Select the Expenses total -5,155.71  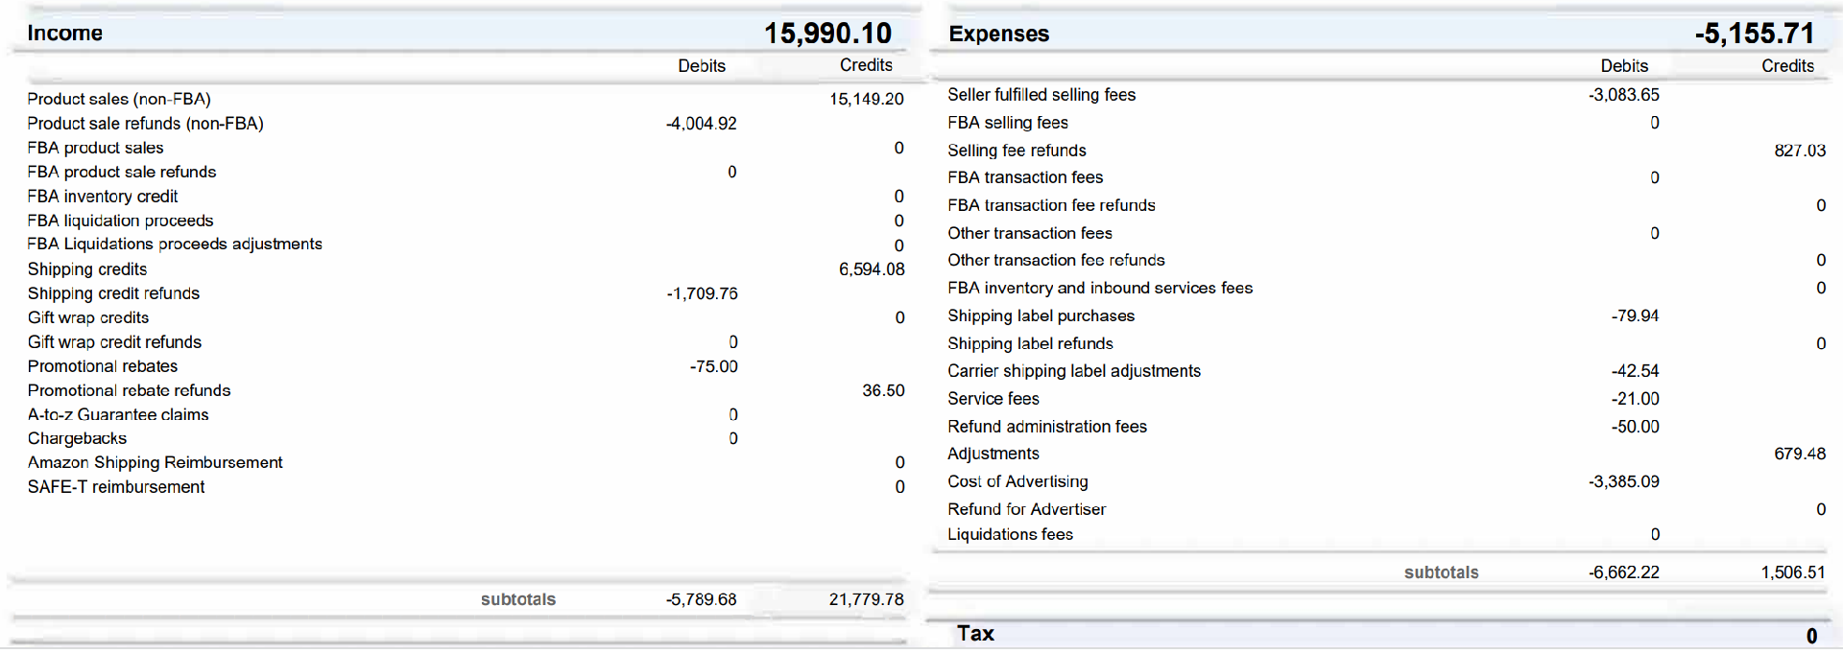tap(1754, 35)
